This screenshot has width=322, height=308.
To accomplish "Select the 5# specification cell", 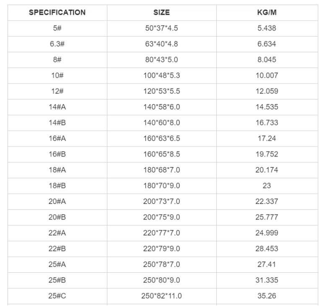I will pos(57,28).
